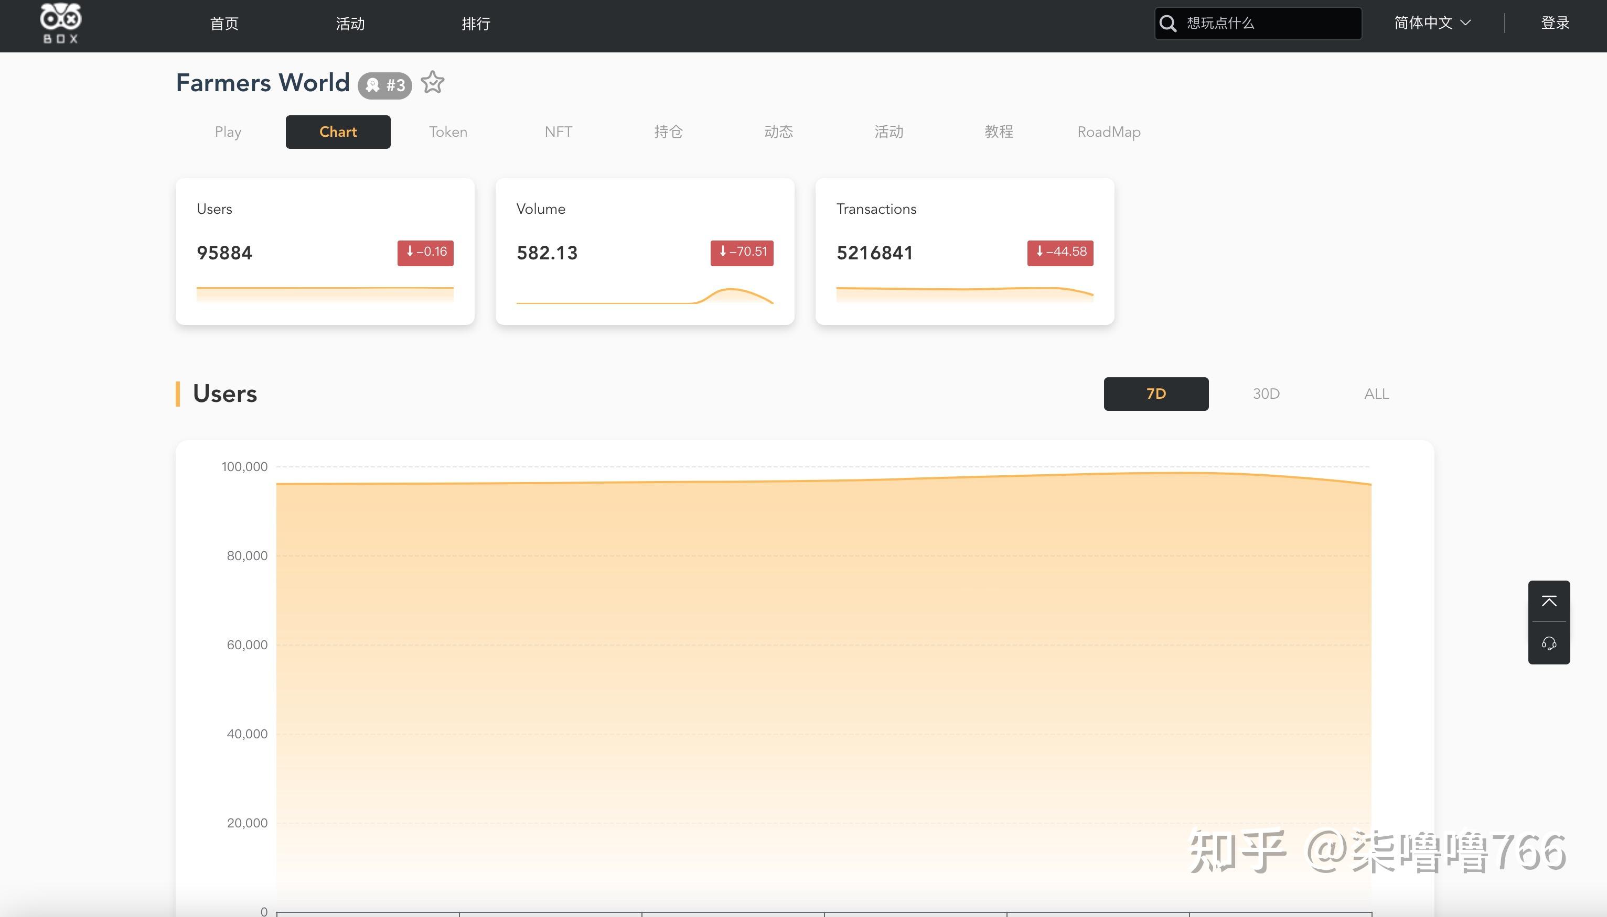Click the language dropdown chevron arrow
The height and width of the screenshot is (917, 1607).
(x=1466, y=23)
